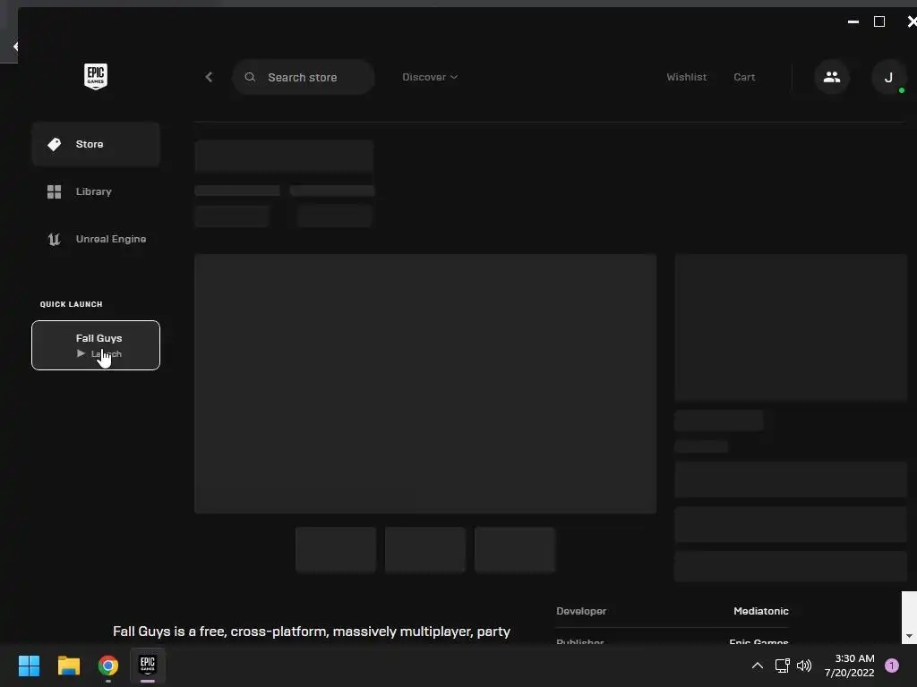Click Epic Games Launcher taskbar icon
Viewport: 917px width, 687px height.
[148, 666]
